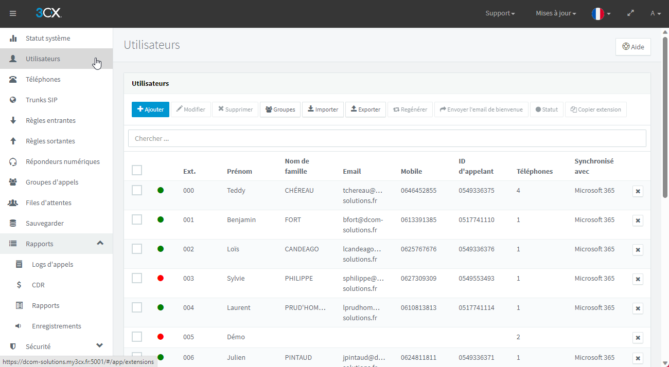Open the Groupes toolbar button
The height and width of the screenshot is (367, 669).
[280, 109]
